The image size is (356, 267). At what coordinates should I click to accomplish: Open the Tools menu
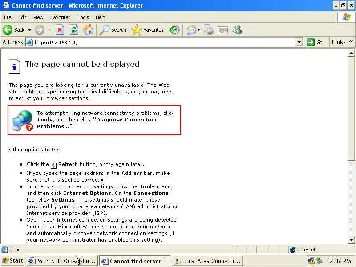pos(83,17)
